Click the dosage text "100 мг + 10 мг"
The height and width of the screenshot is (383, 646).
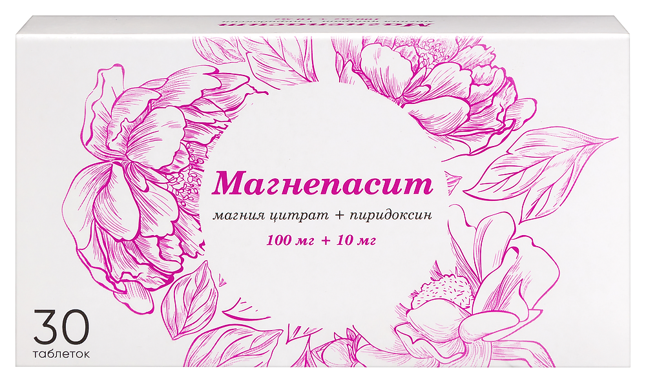pos(321,241)
